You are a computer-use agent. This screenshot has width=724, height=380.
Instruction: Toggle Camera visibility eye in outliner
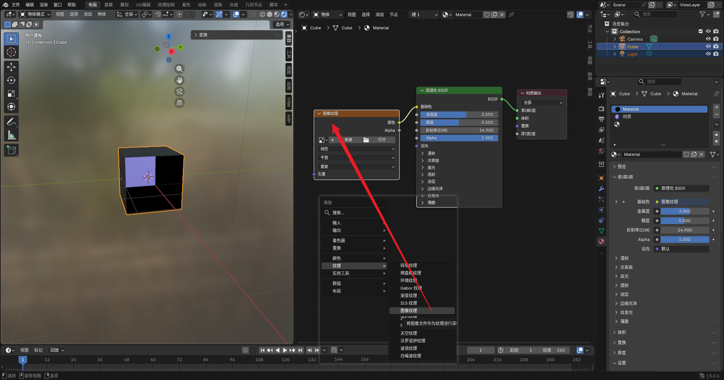pyautogui.click(x=708, y=39)
